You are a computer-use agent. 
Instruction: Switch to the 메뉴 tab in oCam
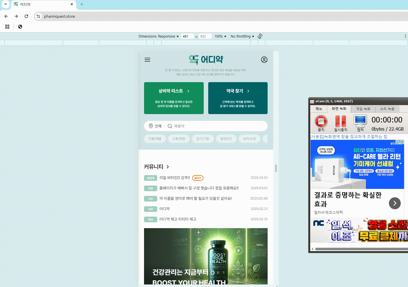coord(319,109)
